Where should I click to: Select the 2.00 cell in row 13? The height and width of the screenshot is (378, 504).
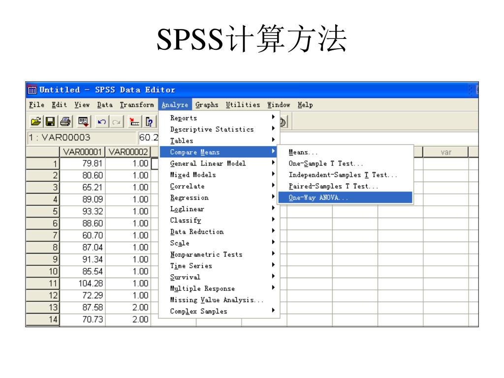[128, 308]
